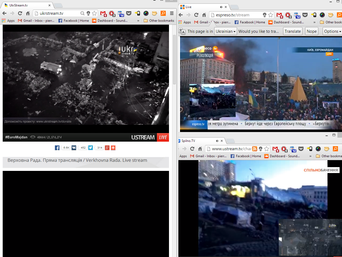
Task: Click RSS feed icon in ustream address bar
Action: point(255,149)
